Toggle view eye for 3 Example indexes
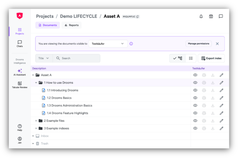Image resolution: width=238 pixels, height=158 pixels. click(195, 128)
